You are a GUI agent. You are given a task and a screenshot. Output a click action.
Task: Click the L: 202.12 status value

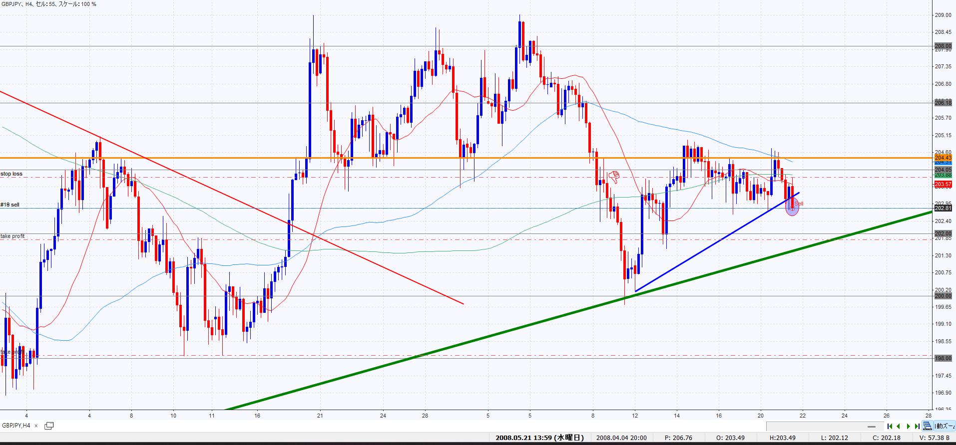pos(834,438)
